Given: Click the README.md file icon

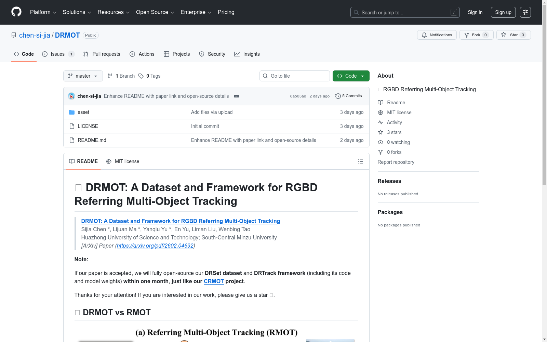Looking at the screenshot, I should click(72, 140).
